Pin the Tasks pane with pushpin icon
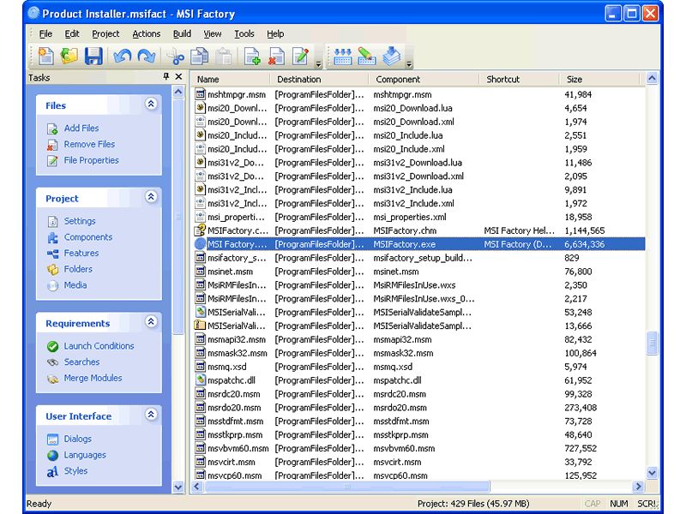The height and width of the screenshot is (514, 686). [x=165, y=77]
